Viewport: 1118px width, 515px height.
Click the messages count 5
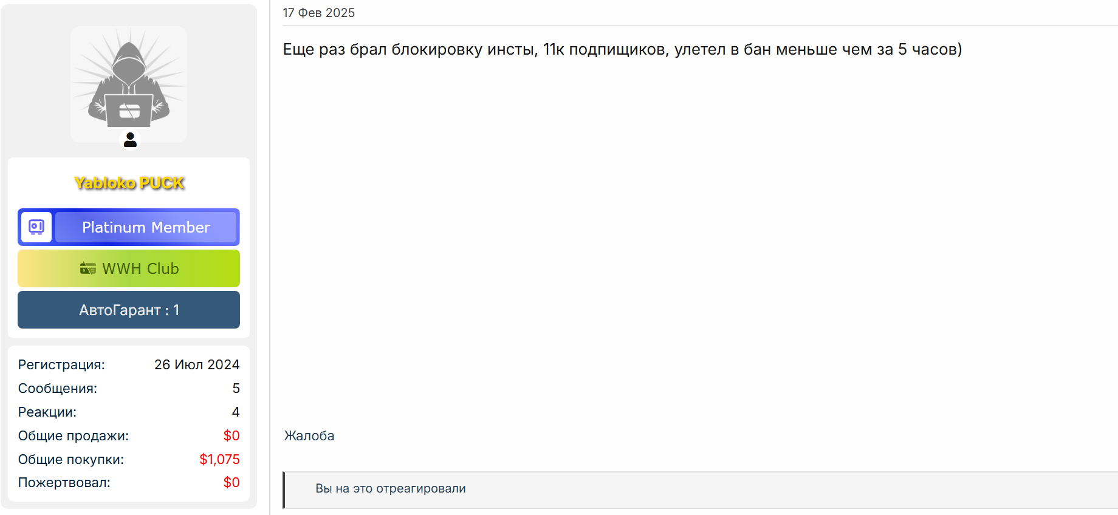[236, 388]
